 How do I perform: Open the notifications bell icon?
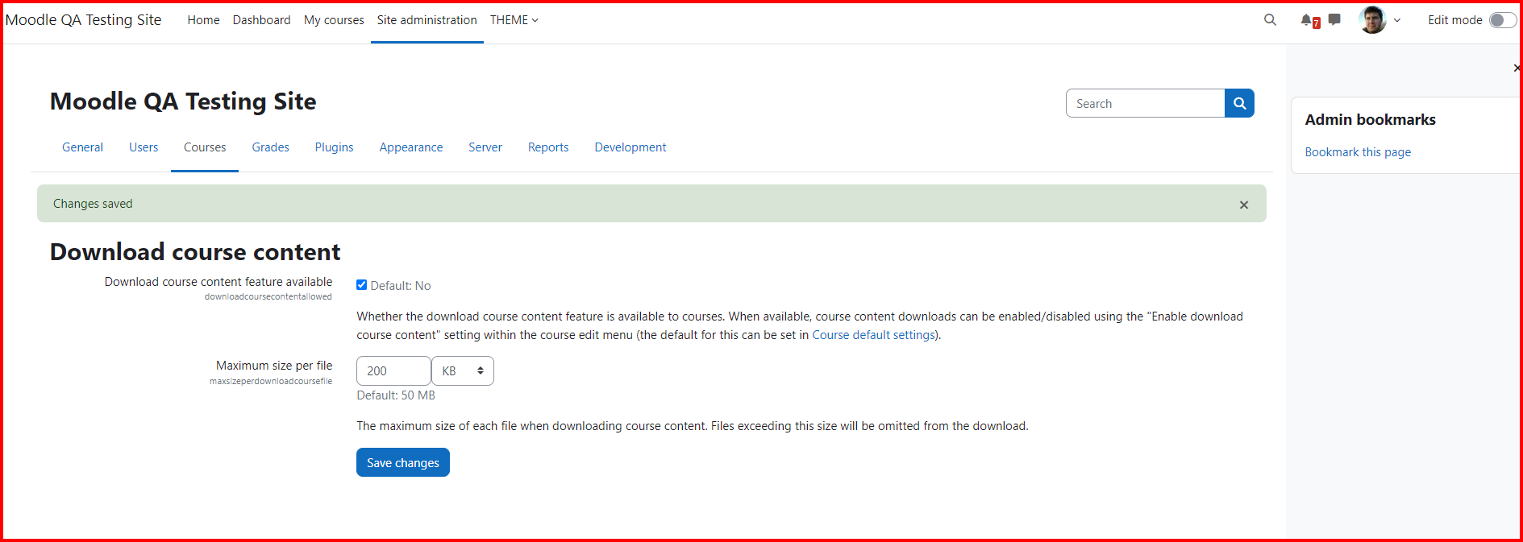tap(1306, 20)
